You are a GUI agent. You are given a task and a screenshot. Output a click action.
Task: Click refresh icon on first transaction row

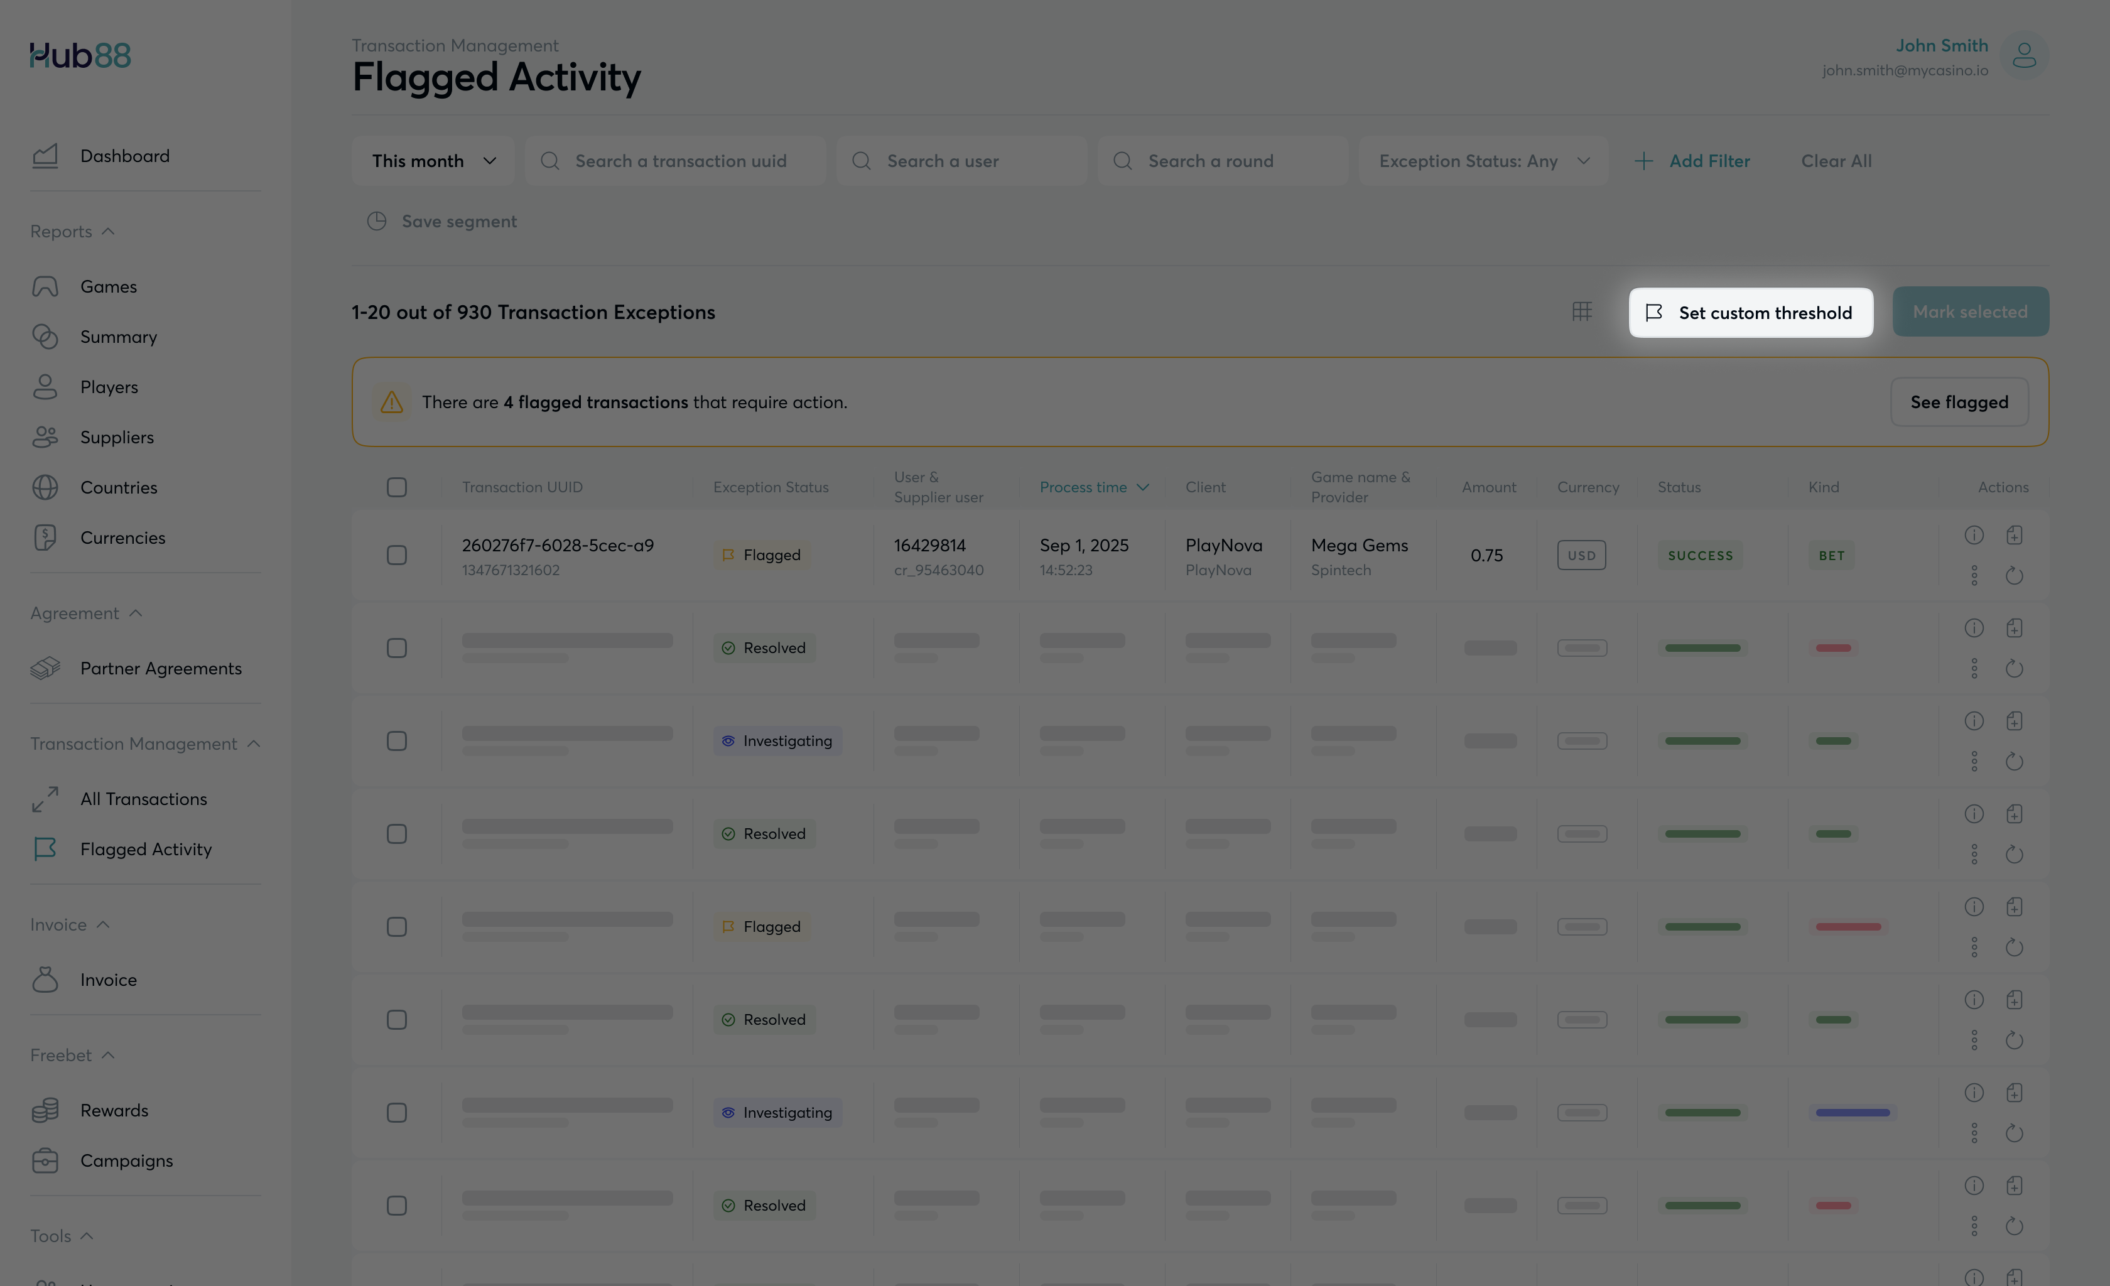coord(2014,575)
